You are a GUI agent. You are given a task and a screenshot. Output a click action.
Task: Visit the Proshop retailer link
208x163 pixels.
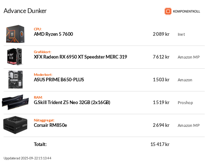(185, 103)
